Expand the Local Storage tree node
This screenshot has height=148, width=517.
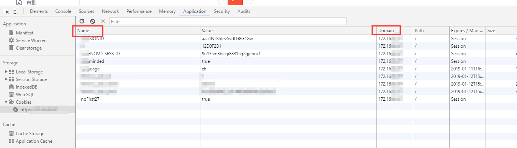[x=6, y=72]
